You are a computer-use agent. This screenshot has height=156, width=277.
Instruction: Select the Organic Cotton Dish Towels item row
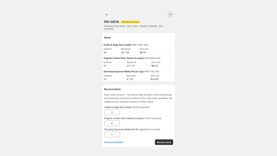pyautogui.click(x=138, y=62)
